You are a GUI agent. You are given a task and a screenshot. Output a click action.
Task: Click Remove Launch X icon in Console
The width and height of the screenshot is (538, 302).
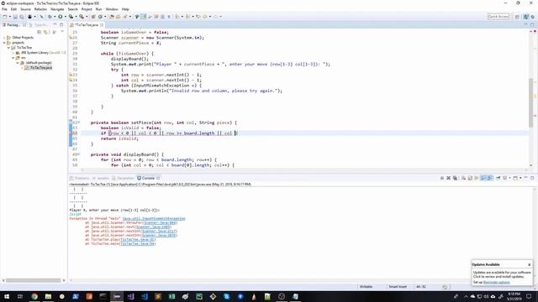pos(448,178)
